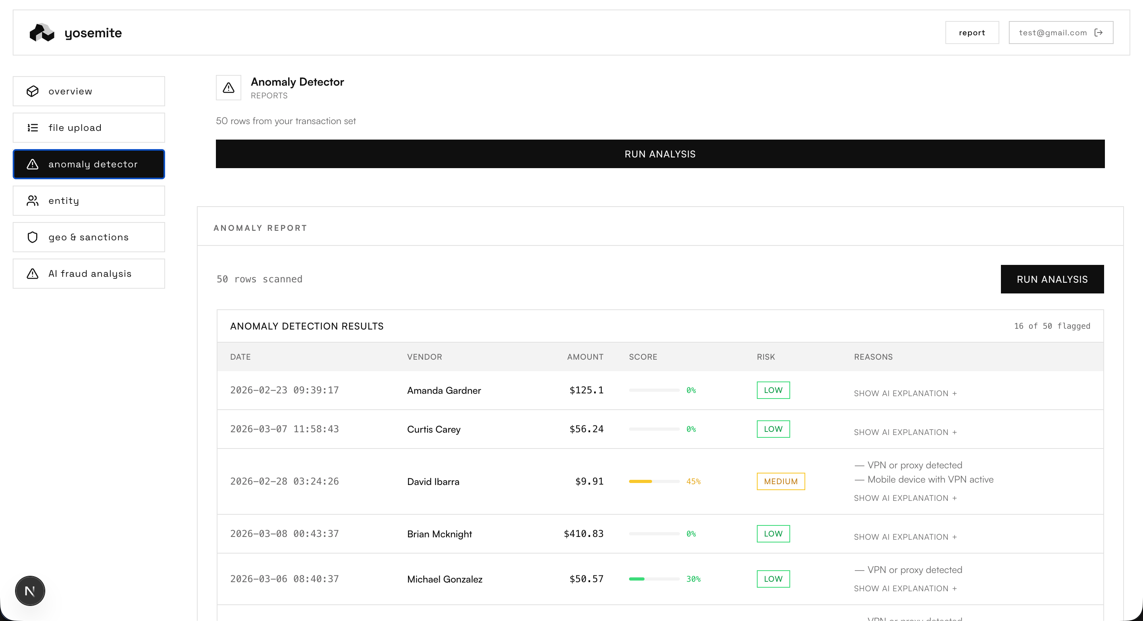Viewport: 1143px width, 621px height.
Task: Click the overview cube icon in sidebar
Action: click(x=33, y=91)
